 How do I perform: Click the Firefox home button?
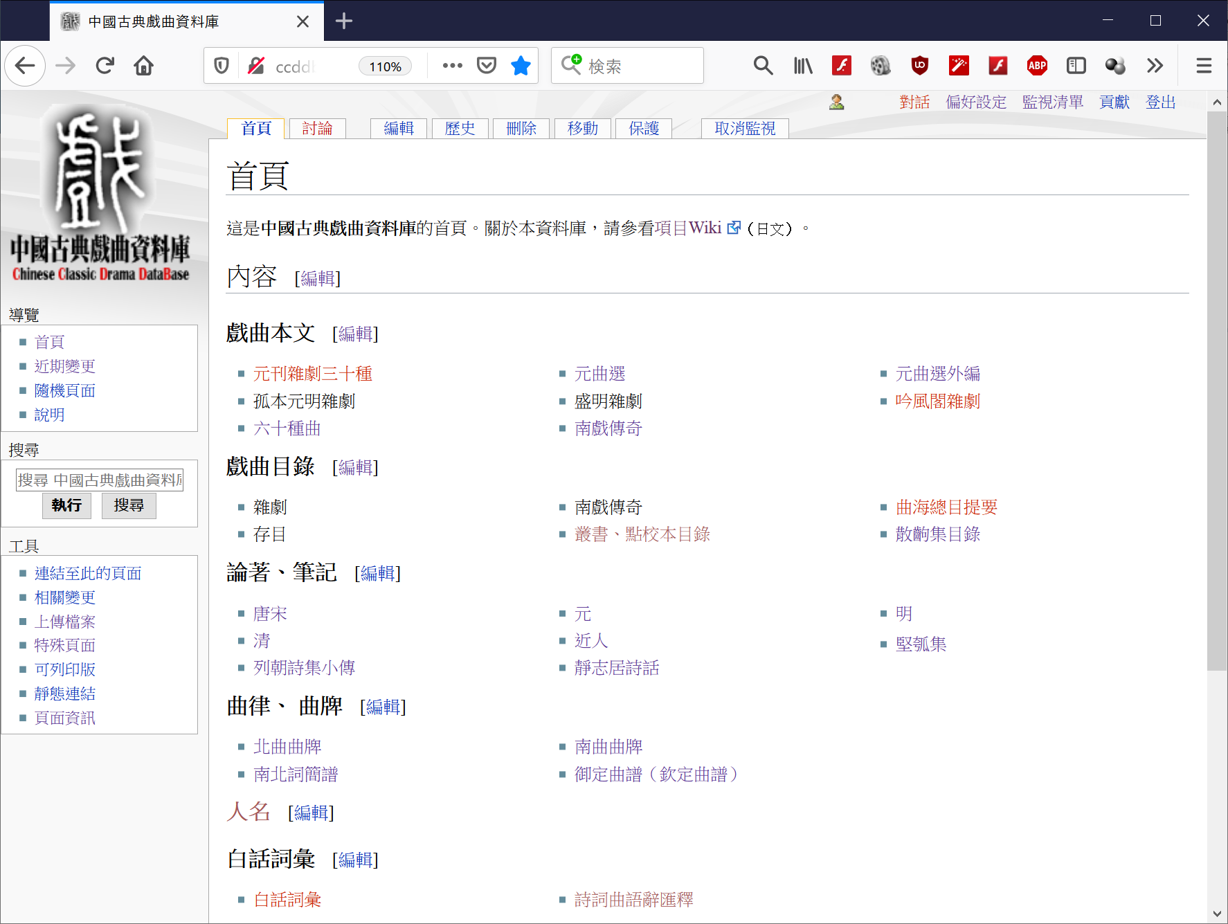point(144,66)
